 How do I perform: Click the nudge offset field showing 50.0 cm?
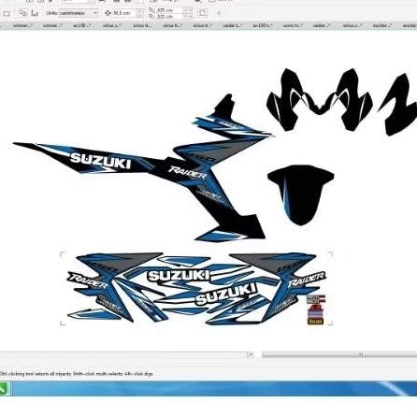(124, 13)
